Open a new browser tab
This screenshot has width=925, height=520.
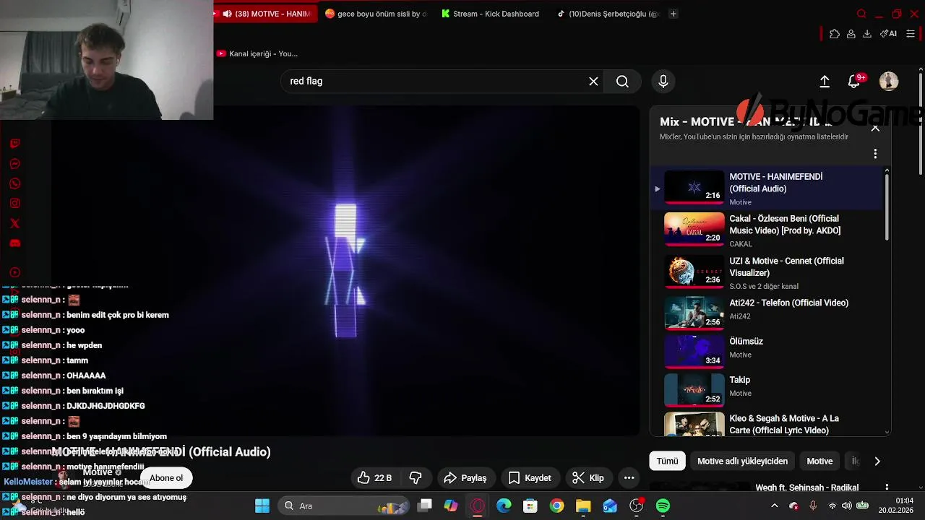tap(673, 14)
